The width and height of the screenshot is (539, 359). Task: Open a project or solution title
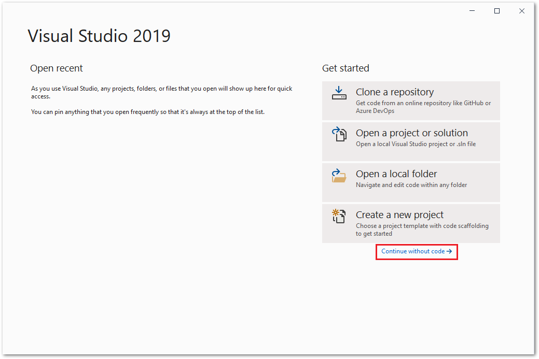coord(412,133)
